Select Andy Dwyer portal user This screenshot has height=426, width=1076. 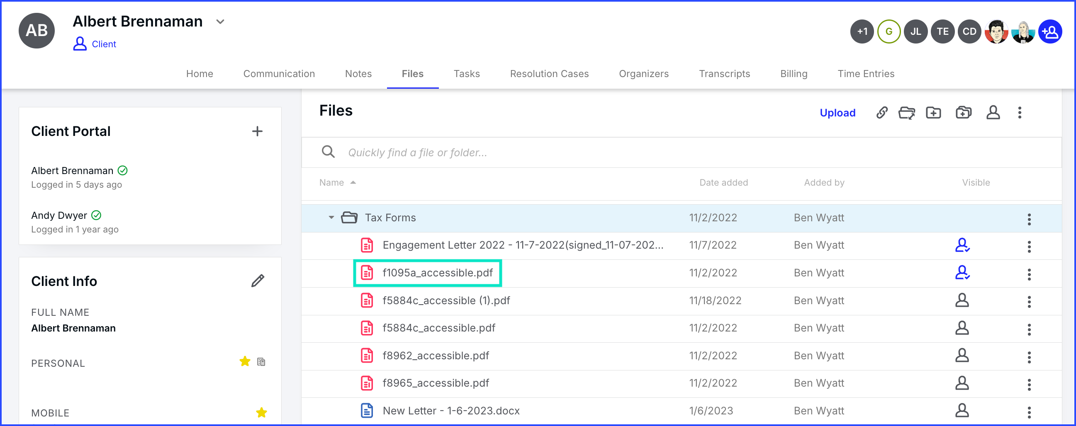tap(59, 215)
